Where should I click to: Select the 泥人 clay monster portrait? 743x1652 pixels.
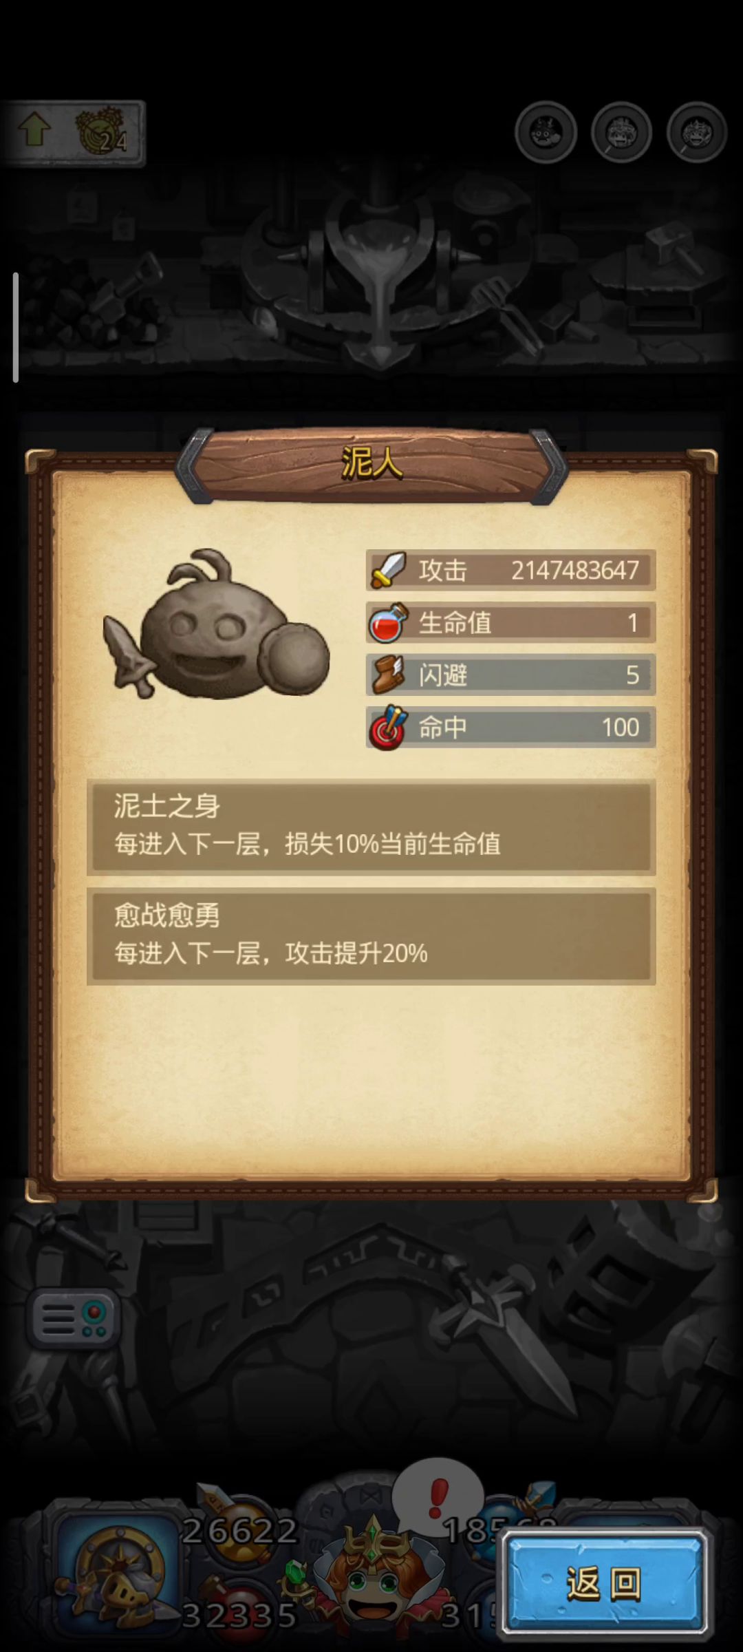coord(217,625)
